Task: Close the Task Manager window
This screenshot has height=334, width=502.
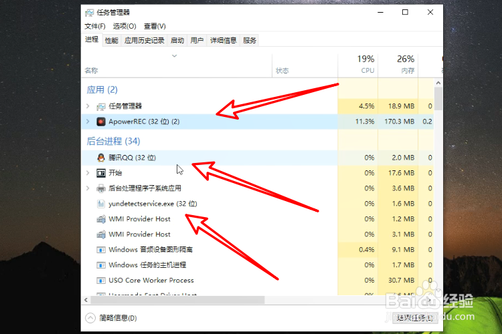Action: click(x=430, y=13)
